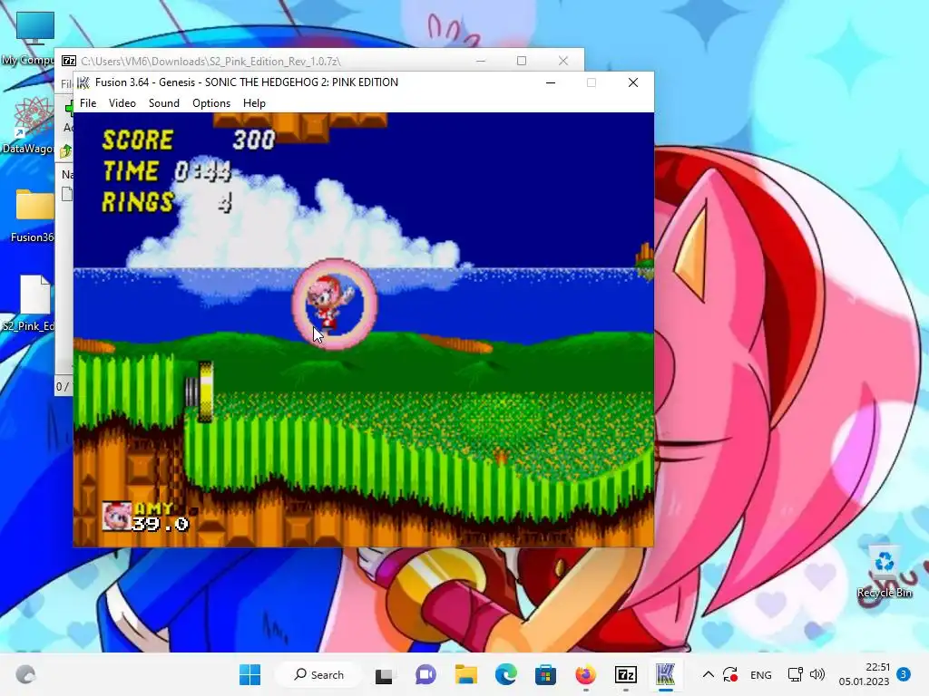The image size is (929, 696).
Task: Close the Fusion 3.64 window
Action: pos(632,82)
